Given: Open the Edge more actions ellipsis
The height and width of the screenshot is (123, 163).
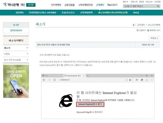Looking at the screenshot, I should click(x=152, y=80).
